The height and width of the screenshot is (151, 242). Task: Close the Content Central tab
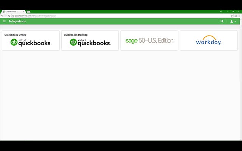[24, 12]
